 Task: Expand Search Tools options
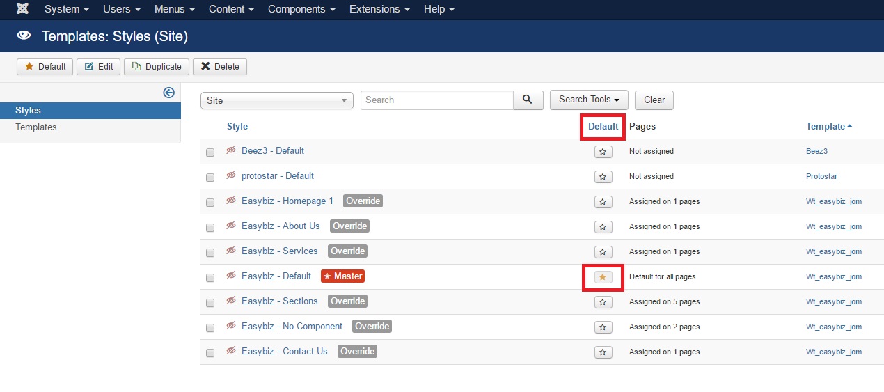589,100
